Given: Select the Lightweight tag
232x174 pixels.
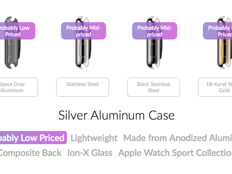Looking at the screenshot, I should click(x=94, y=138).
